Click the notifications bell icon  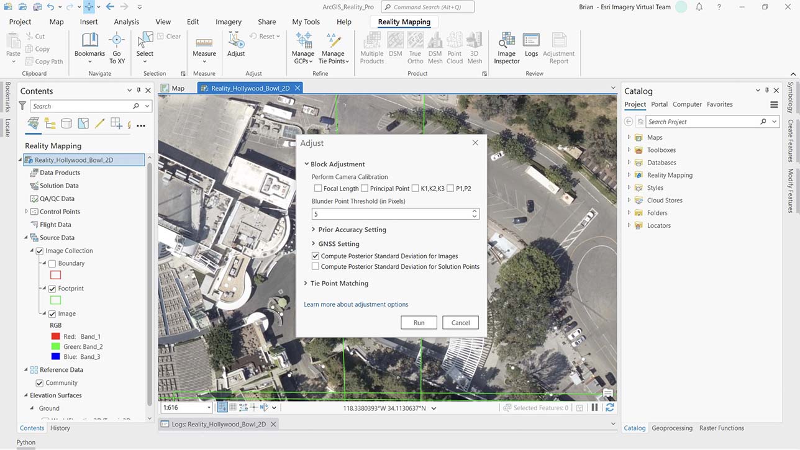coord(699,7)
